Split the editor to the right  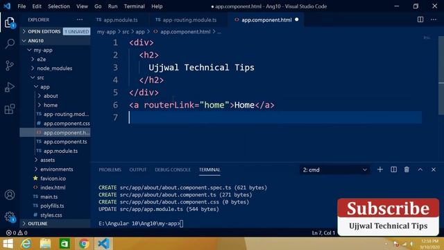(x=420, y=19)
